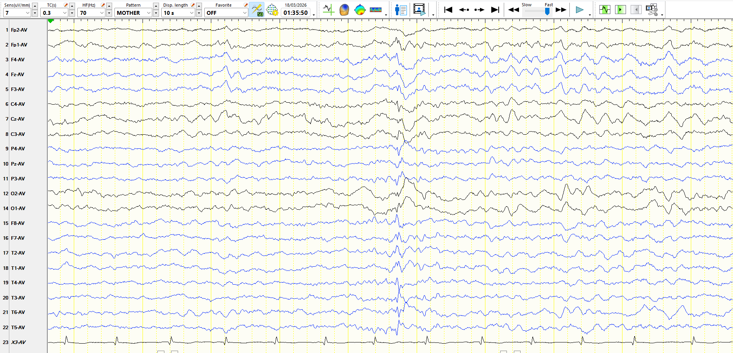Viewport: 733px width, 353px height.
Task: Click the Slow–Fast playback speed slider
Action: click(537, 11)
